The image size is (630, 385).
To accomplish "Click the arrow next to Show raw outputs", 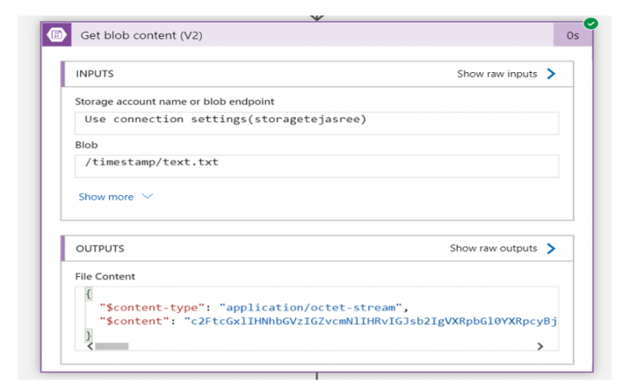I will tap(551, 248).
